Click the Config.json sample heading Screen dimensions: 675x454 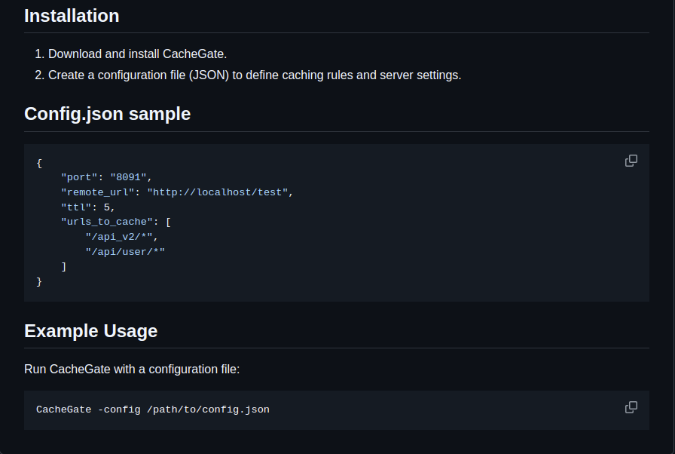pos(107,114)
